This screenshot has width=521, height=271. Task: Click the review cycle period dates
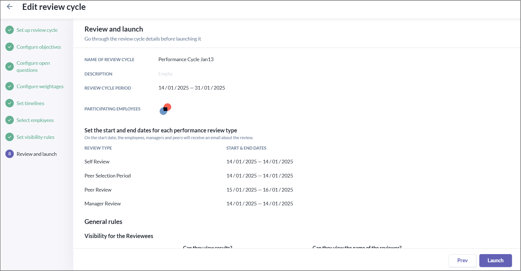[x=192, y=88]
